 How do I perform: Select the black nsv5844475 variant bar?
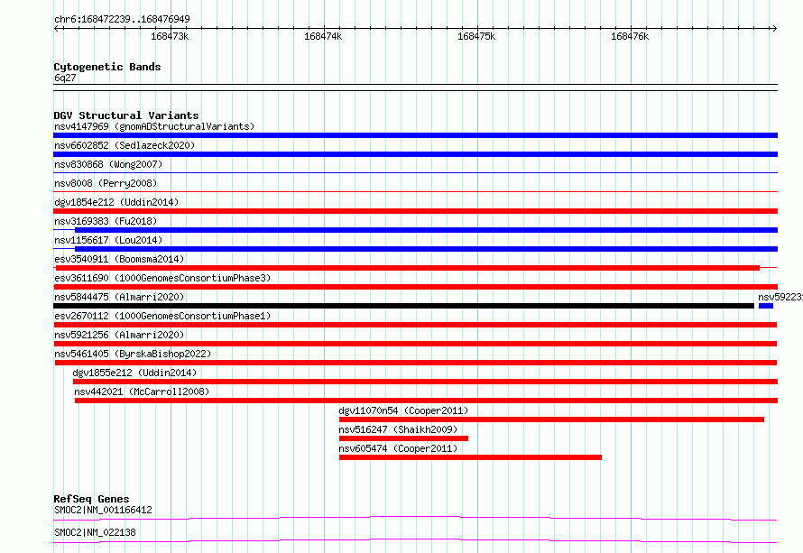pyautogui.click(x=403, y=306)
